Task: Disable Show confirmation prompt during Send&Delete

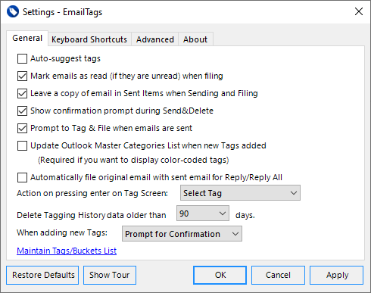Action: tap(22, 111)
